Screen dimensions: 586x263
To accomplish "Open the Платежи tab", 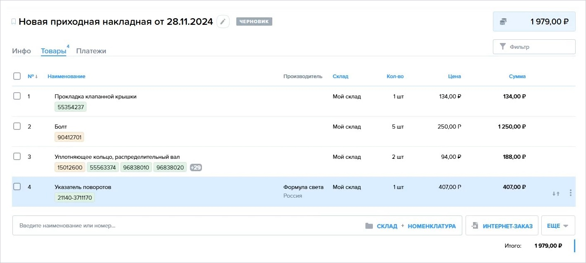I will (91, 51).
